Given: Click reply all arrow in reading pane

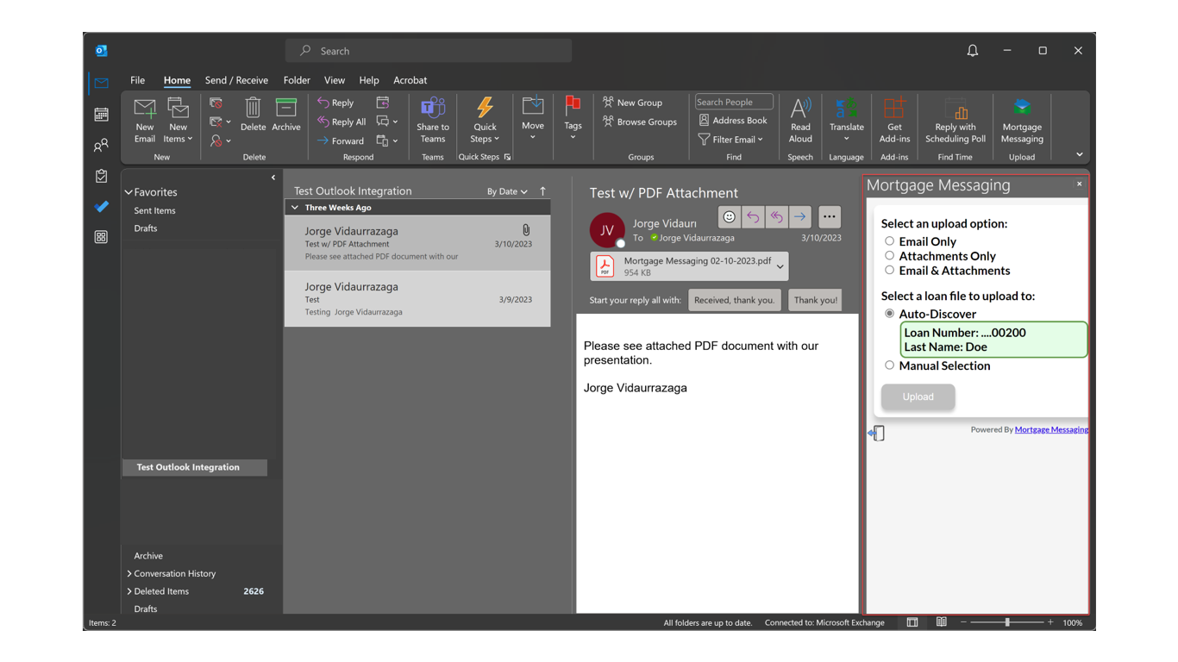Looking at the screenshot, I should coord(776,217).
